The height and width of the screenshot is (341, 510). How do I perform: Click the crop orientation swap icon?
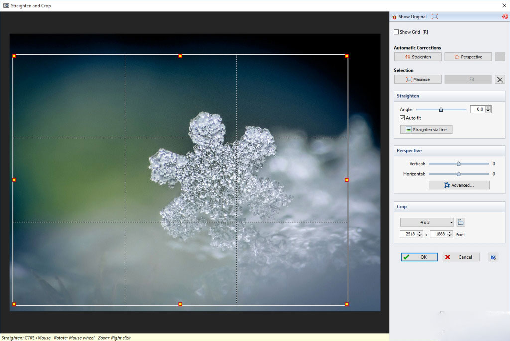[461, 222]
